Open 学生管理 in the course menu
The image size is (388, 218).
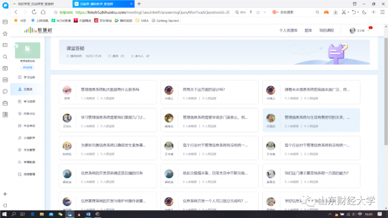(27, 150)
